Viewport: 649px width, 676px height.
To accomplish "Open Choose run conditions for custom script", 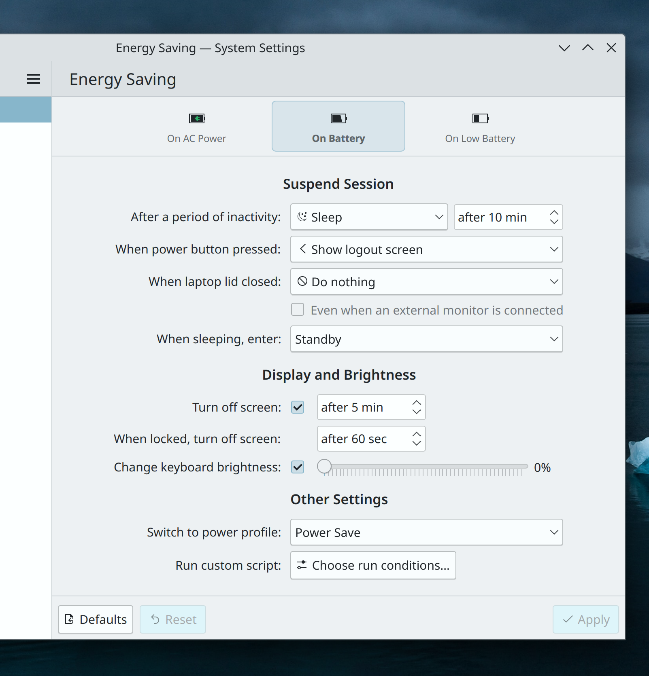I will coord(373,565).
